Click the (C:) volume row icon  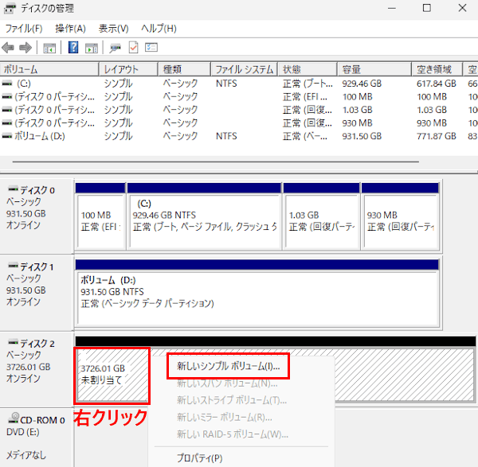click(7, 83)
